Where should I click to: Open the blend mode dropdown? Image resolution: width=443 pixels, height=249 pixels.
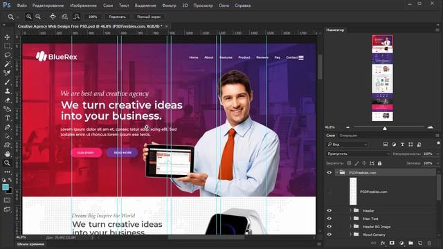click(359, 154)
